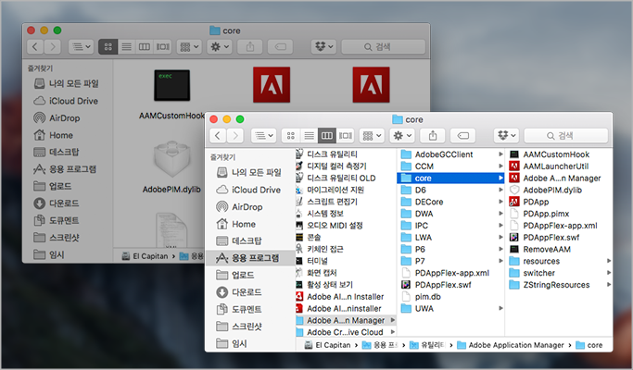Select 응용 프로그램 in front window sidebar
This screenshot has height=370, width=633.
[249, 258]
